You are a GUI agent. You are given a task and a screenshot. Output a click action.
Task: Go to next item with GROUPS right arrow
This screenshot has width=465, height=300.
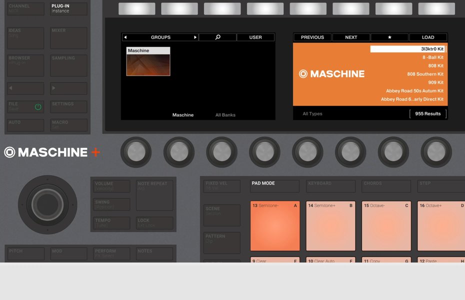click(x=195, y=37)
